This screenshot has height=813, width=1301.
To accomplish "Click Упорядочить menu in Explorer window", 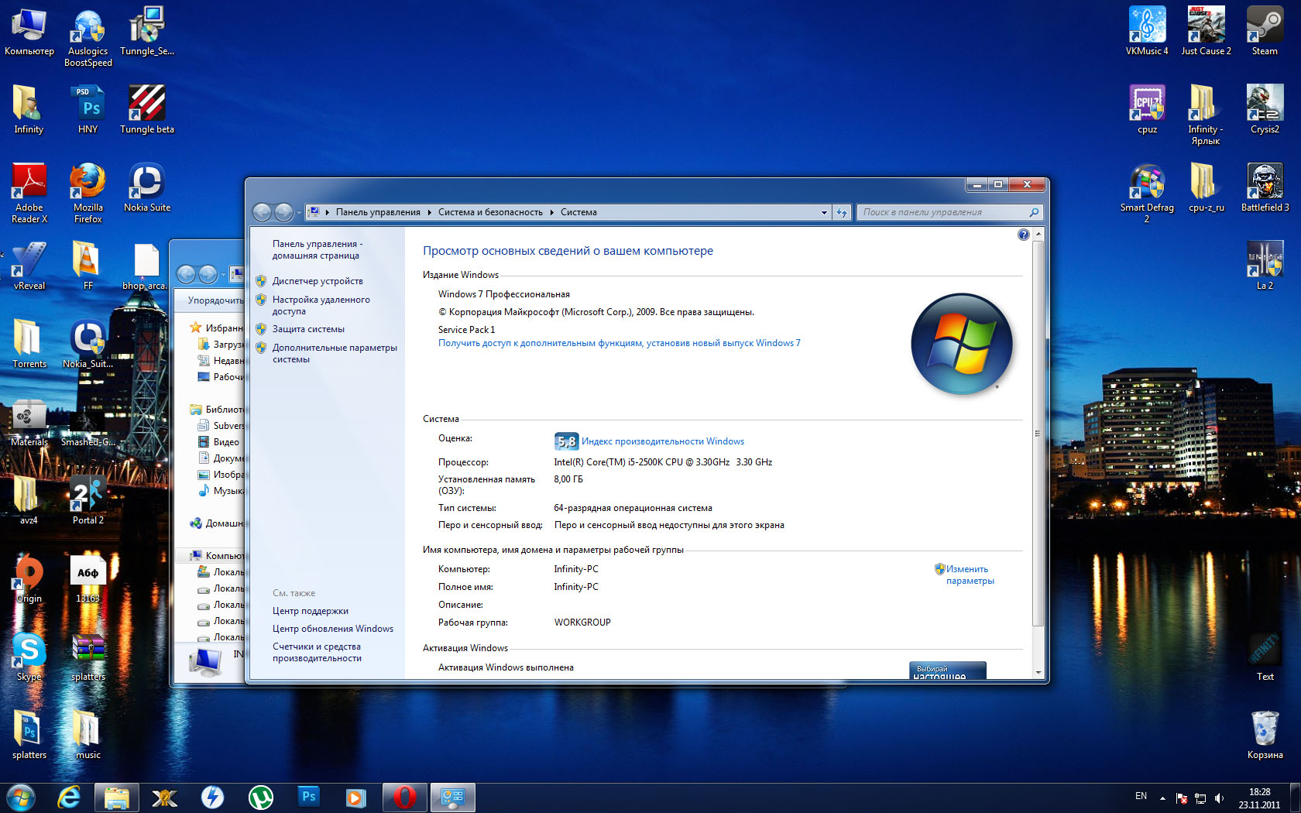I will (x=215, y=300).
